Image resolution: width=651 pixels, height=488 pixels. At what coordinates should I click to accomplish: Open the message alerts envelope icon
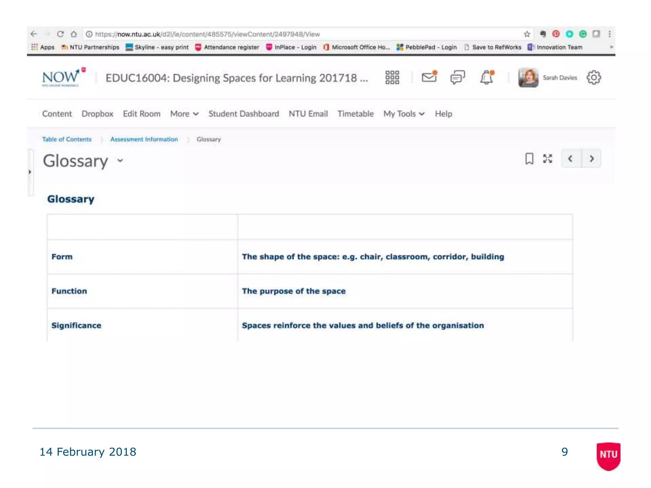tap(429, 77)
